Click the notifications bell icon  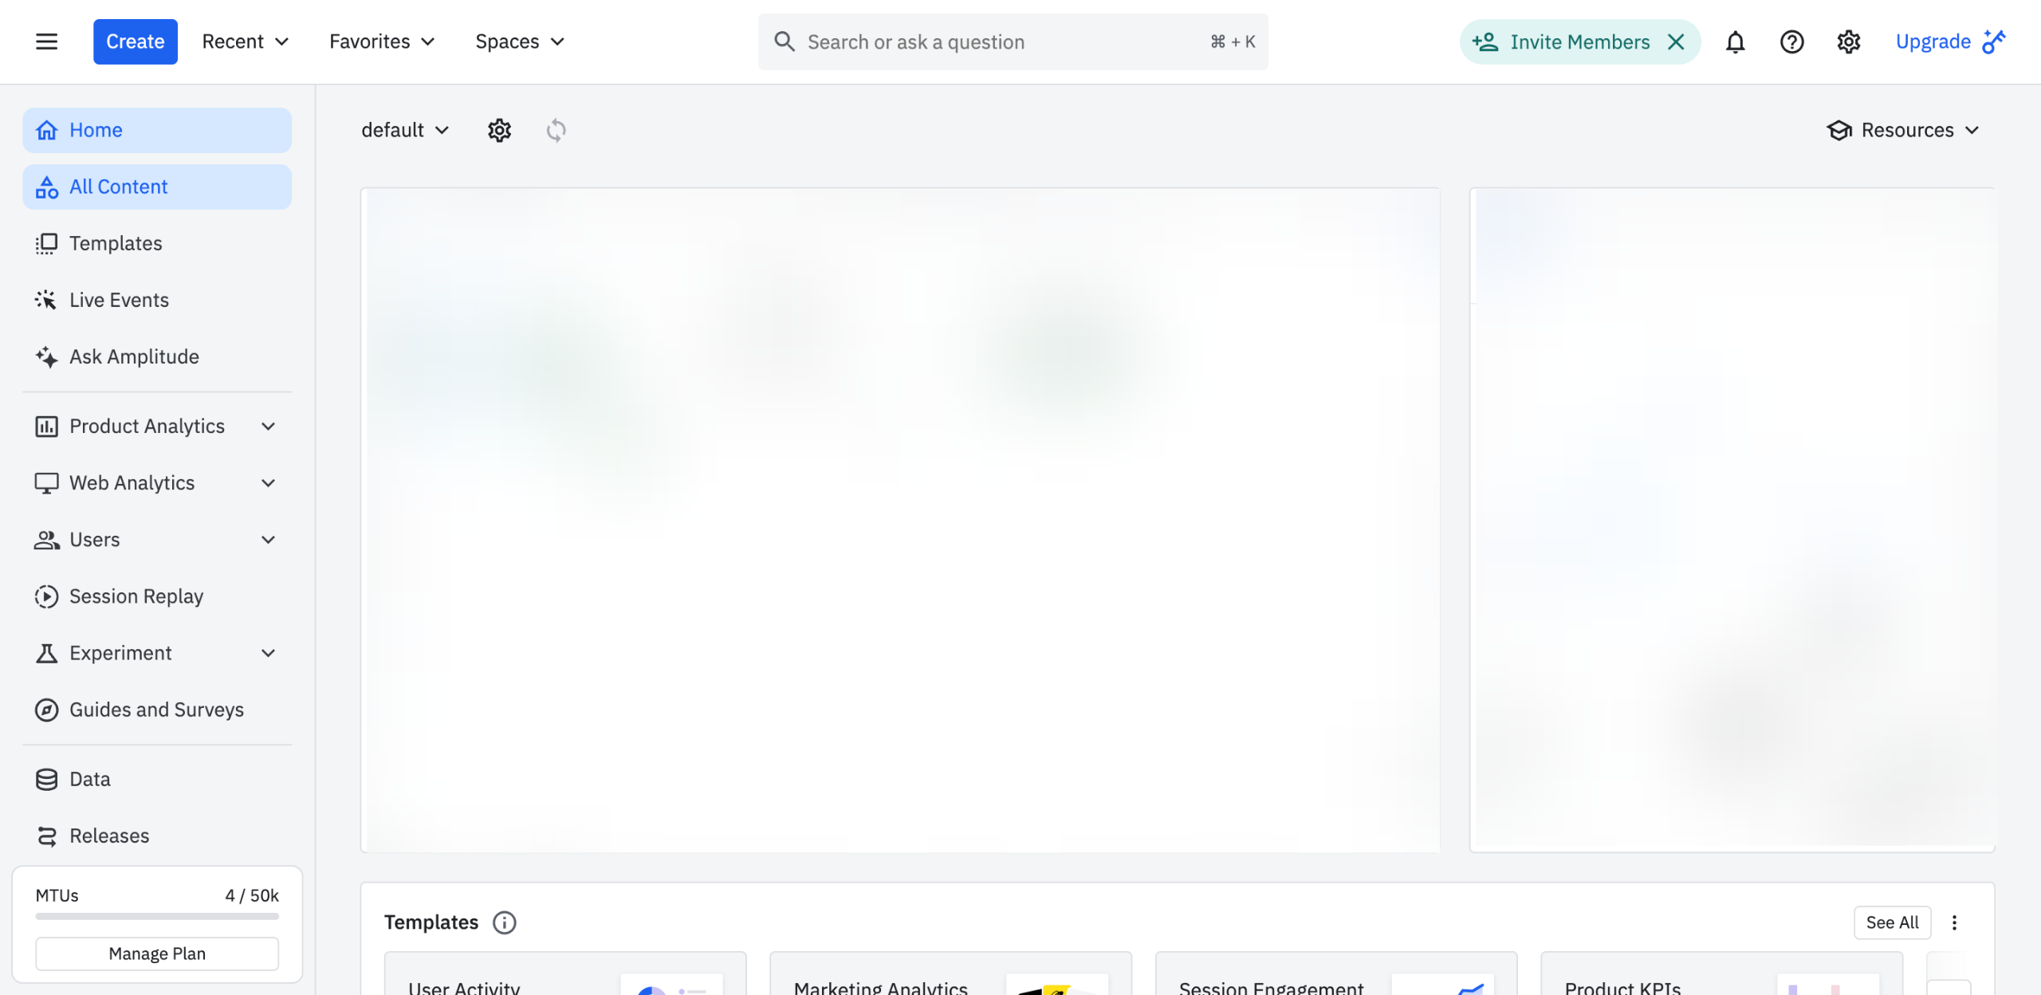pyautogui.click(x=1735, y=41)
